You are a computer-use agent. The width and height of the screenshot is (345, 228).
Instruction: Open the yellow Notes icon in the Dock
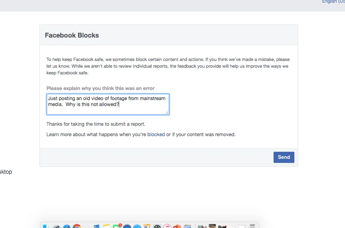click(x=106, y=226)
